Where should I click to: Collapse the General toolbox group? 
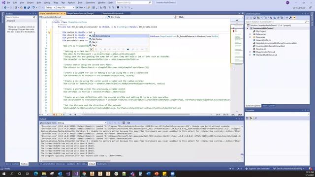[x=7, y=21]
